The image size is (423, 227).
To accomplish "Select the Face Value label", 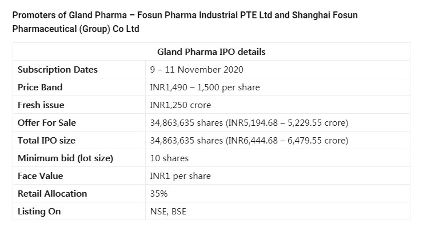I will coord(40,176).
